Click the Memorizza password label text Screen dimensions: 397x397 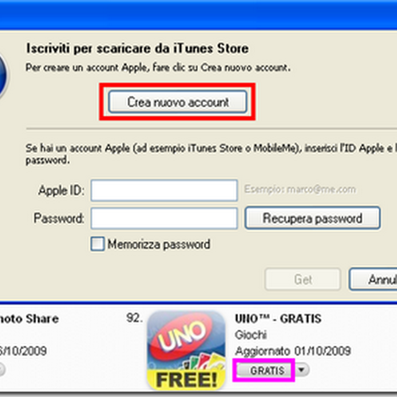point(159,244)
